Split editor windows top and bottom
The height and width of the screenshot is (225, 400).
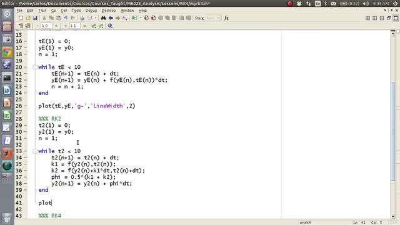pos(382,18)
